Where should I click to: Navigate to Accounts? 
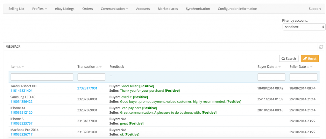point(143,9)
